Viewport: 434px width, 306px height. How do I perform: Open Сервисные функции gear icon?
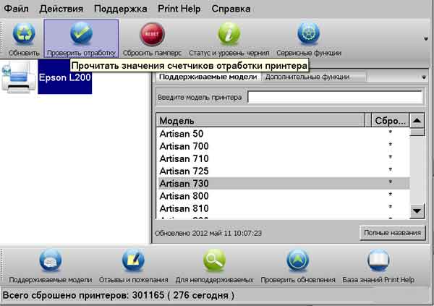(309, 35)
